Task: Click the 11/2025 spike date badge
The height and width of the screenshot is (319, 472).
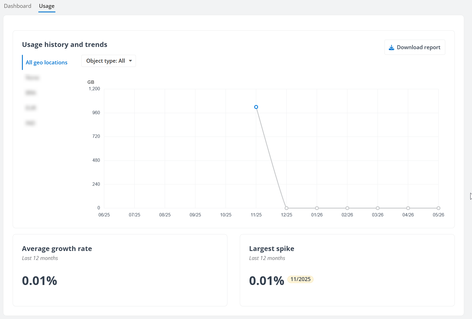Action: click(300, 279)
